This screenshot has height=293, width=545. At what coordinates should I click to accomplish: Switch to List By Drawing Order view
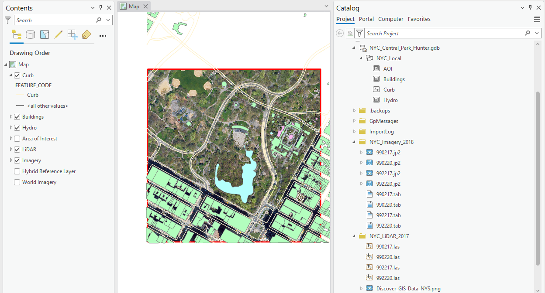click(17, 35)
